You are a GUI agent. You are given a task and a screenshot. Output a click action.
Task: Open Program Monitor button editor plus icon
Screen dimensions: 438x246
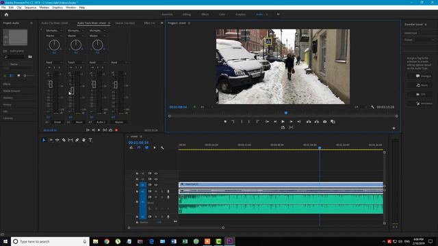pos(394,128)
